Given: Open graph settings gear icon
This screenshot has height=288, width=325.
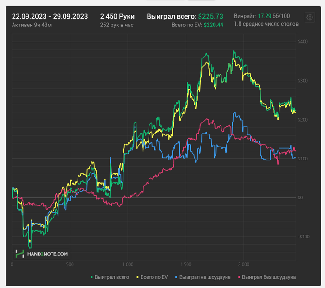Looking at the screenshot, I should pyautogui.click(x=310, y=18).
